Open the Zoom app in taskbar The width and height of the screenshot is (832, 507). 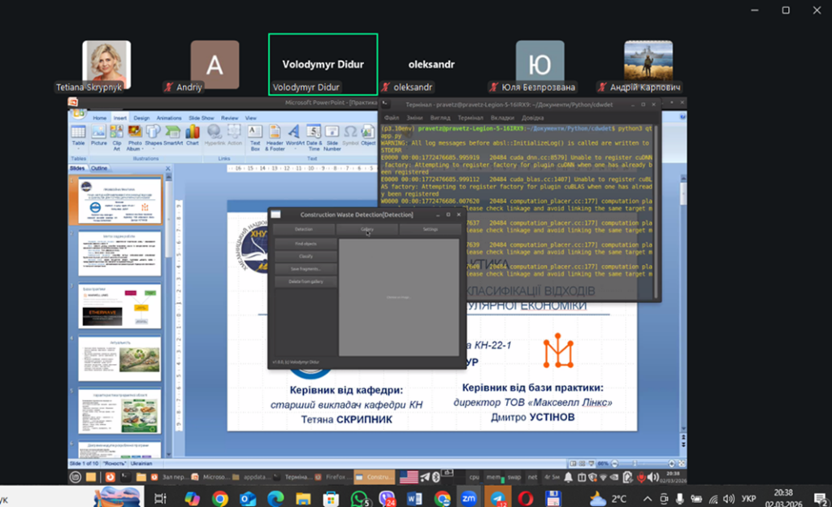[x=470, y=497]
